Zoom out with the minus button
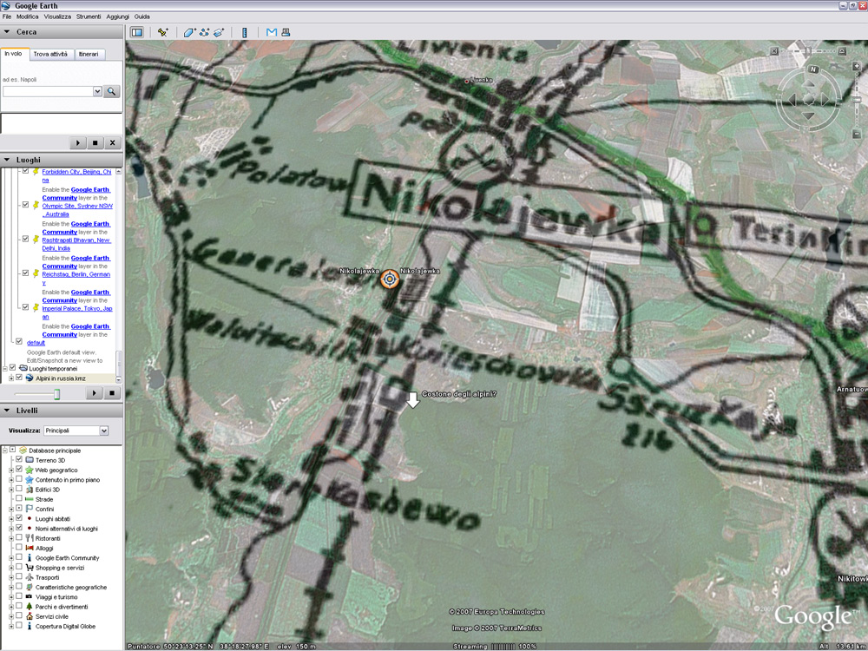 point(857,134)
